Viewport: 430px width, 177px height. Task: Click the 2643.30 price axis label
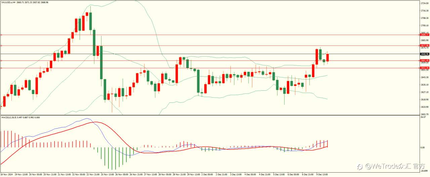tap(425, 77)
